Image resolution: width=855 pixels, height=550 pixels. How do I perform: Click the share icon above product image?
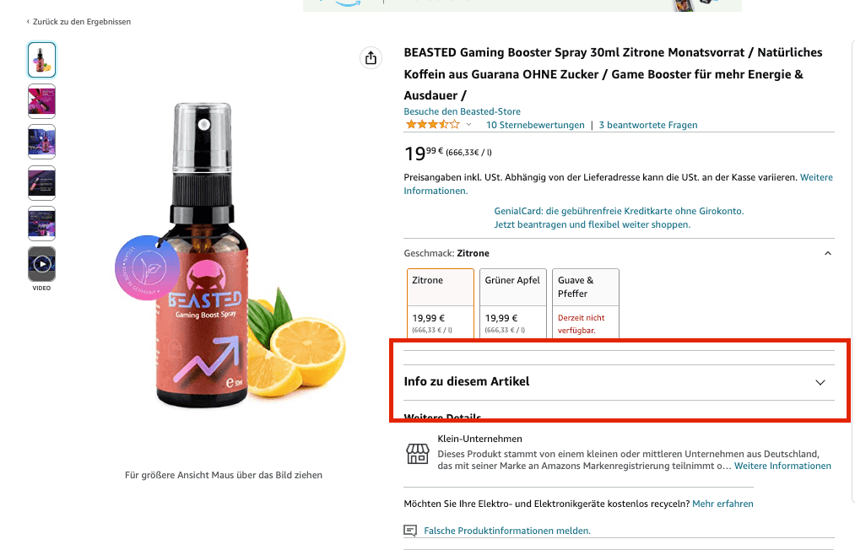pos(371,57)
